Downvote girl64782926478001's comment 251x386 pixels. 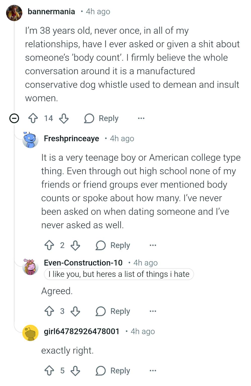pos(75,371)
